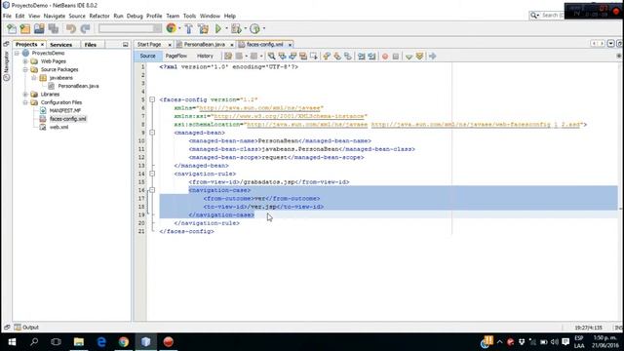The image size is (624, 351).
Task: Open the PersonaBean.java editor tab
Action: (x=205, y=45)
